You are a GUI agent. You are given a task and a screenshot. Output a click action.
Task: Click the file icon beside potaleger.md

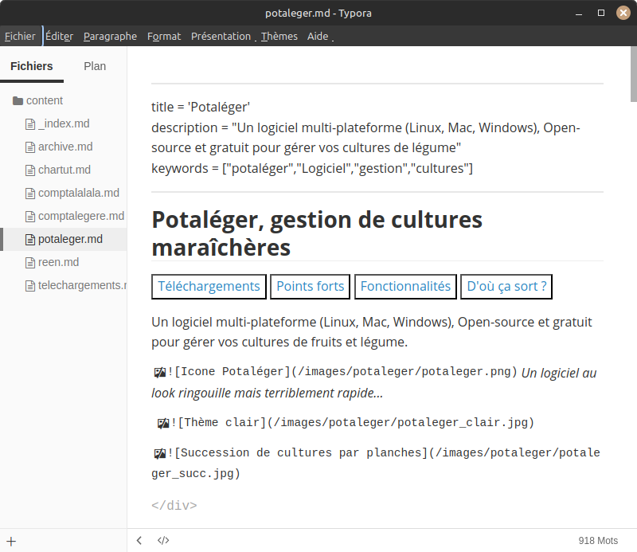click(30, 240)
